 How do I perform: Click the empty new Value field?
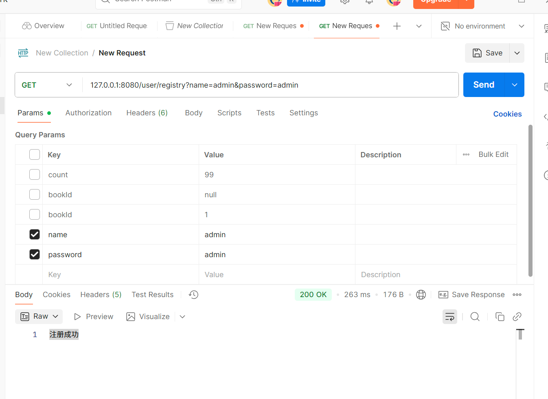pyautogui.click(x=277, y=274)
